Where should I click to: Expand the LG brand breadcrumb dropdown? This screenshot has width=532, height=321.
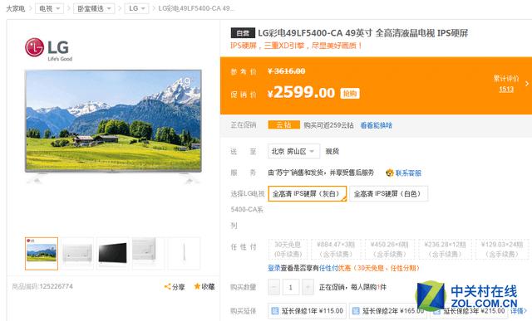[x=136, y=8]
